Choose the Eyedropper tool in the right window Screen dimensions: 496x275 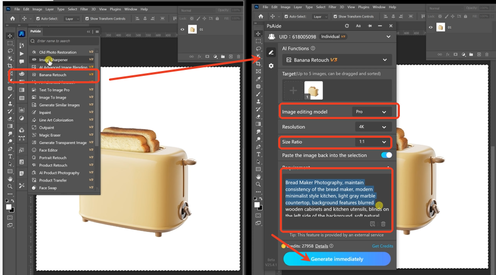coord(258,79)
